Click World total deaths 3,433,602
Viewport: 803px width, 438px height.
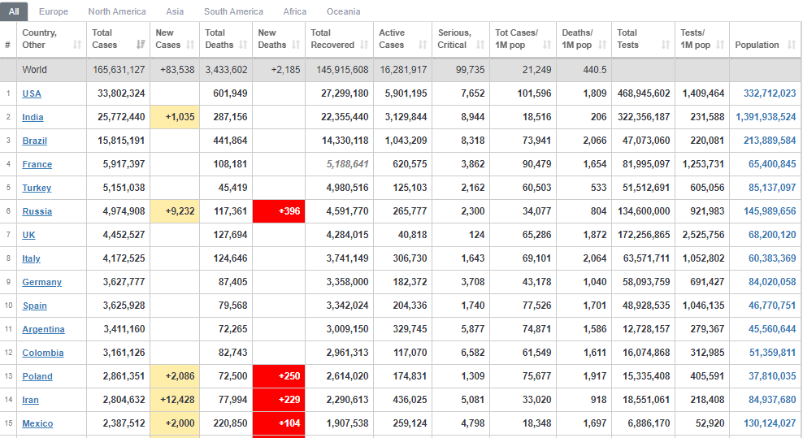point(227,70)
